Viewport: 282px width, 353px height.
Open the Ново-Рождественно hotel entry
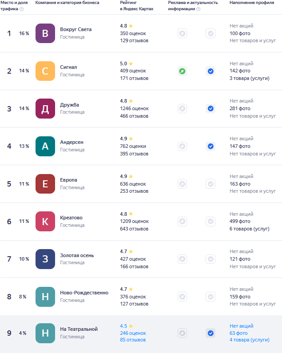84,293
